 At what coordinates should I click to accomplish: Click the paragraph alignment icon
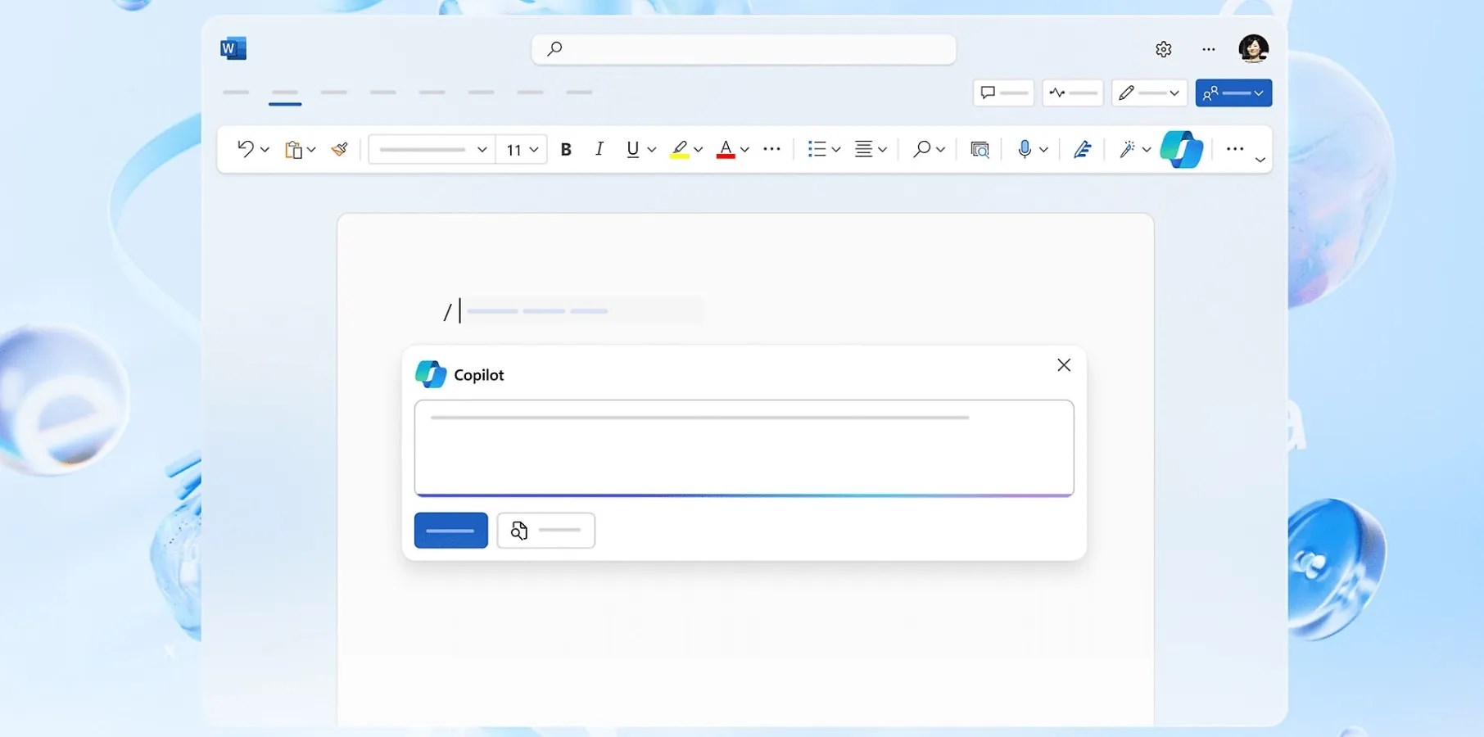[x=863, y=149]
